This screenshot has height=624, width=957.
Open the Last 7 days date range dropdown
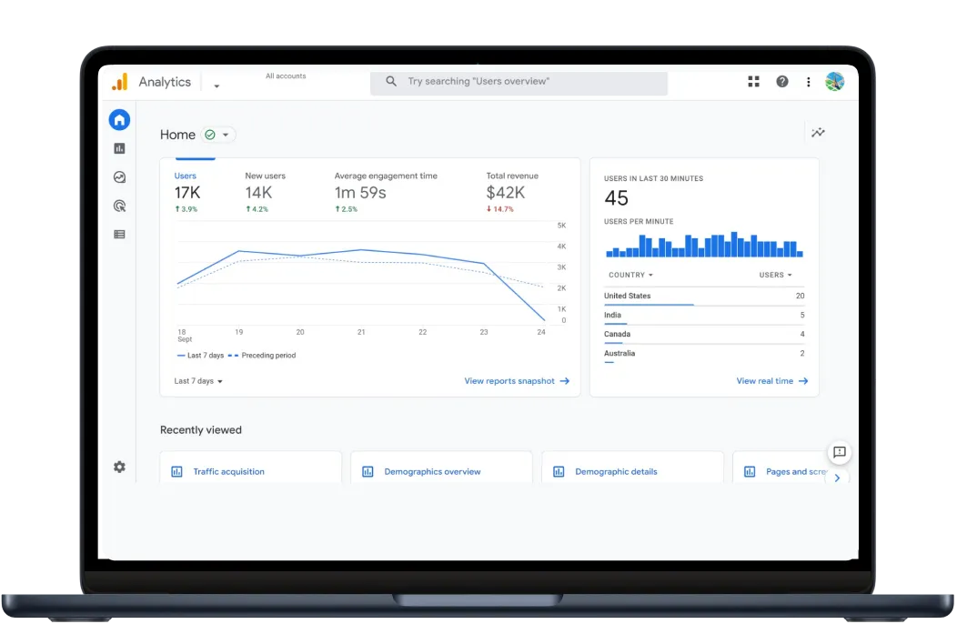click(198, 381)
